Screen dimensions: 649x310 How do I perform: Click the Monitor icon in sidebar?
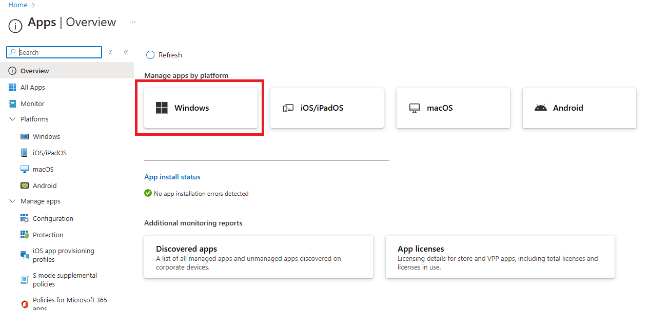coord(12,104)
